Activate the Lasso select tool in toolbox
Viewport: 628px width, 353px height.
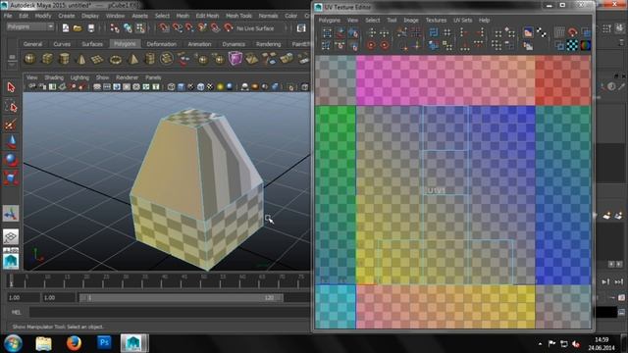[x=11, y=107]
